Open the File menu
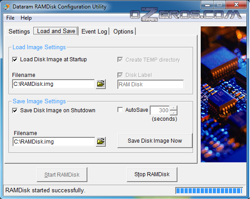The width and height of the screenshot is (250, 199). tap(10, 18)
